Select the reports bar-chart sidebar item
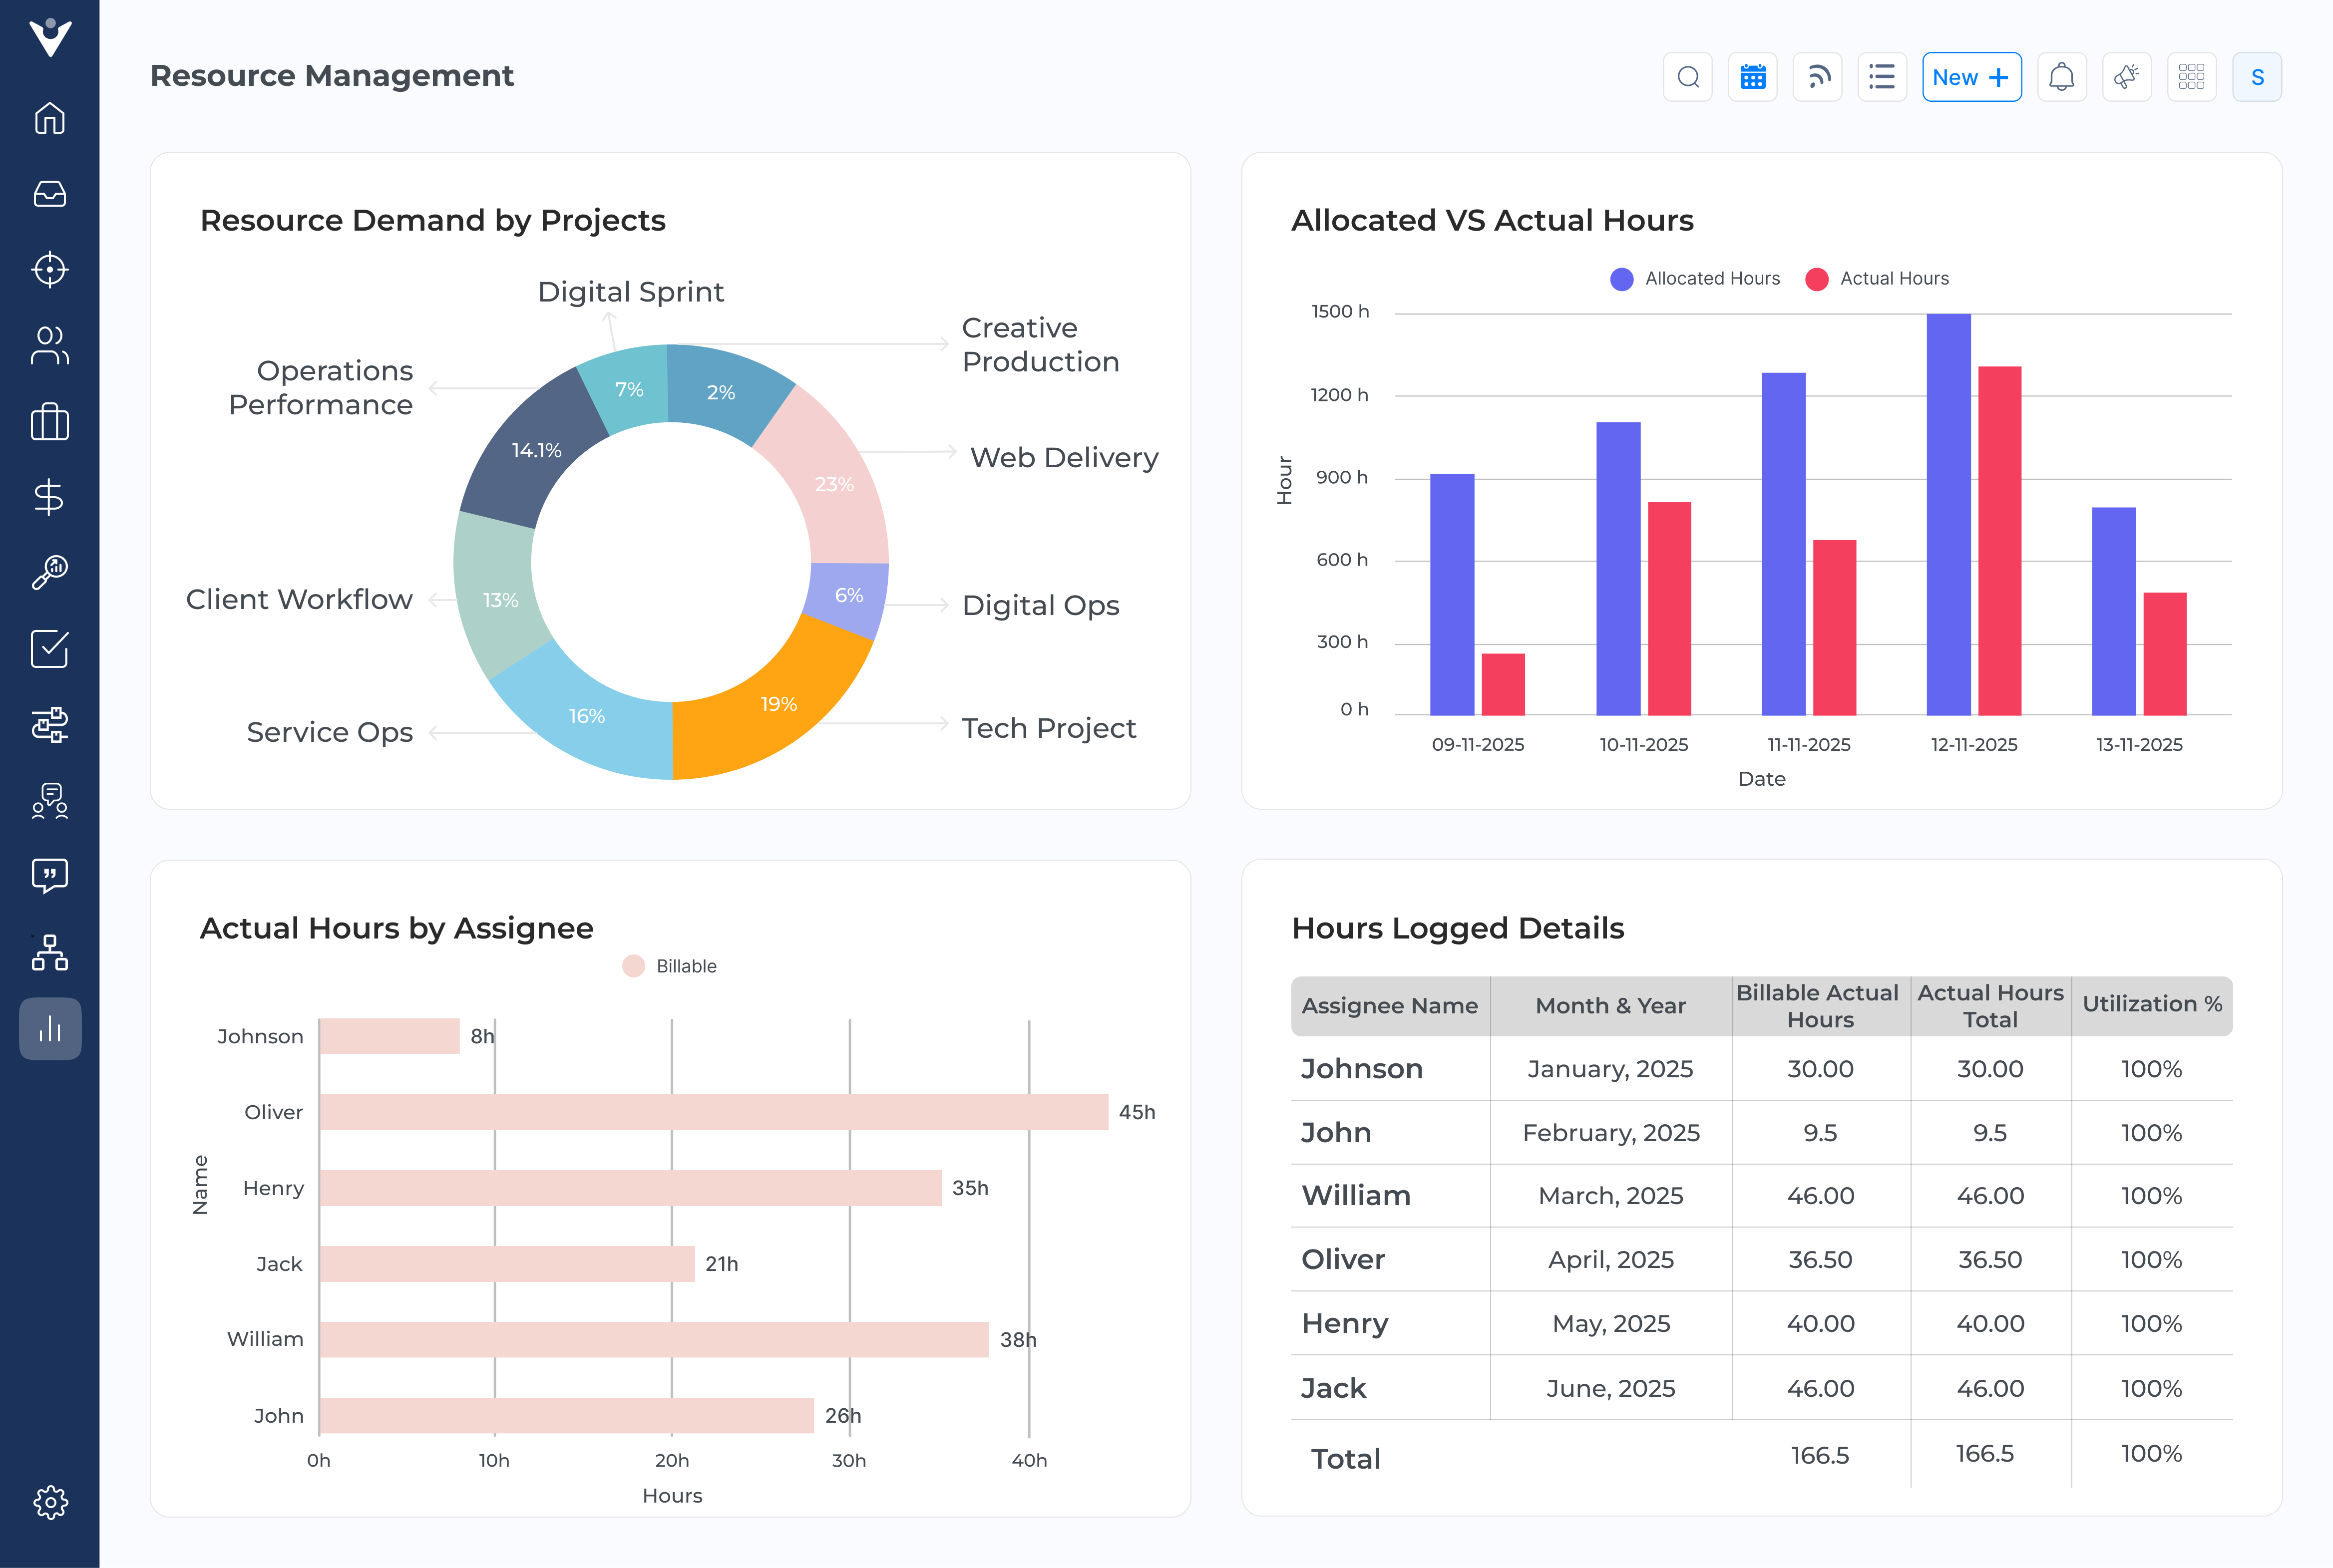 click(x=49, y=1028)
